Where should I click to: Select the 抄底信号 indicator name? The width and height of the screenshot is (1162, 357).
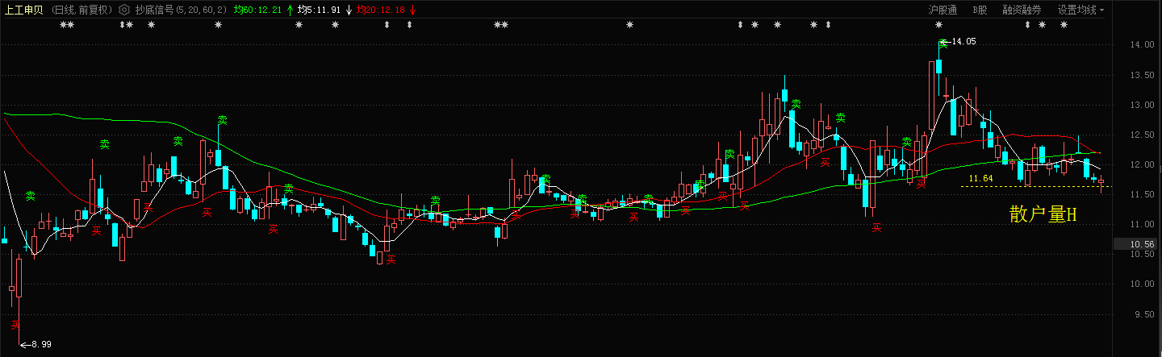pyautogui.click(x=154, y=10)
